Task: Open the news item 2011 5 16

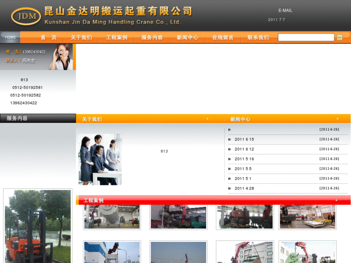Action: pyautogui.click(x=244, y=159)
